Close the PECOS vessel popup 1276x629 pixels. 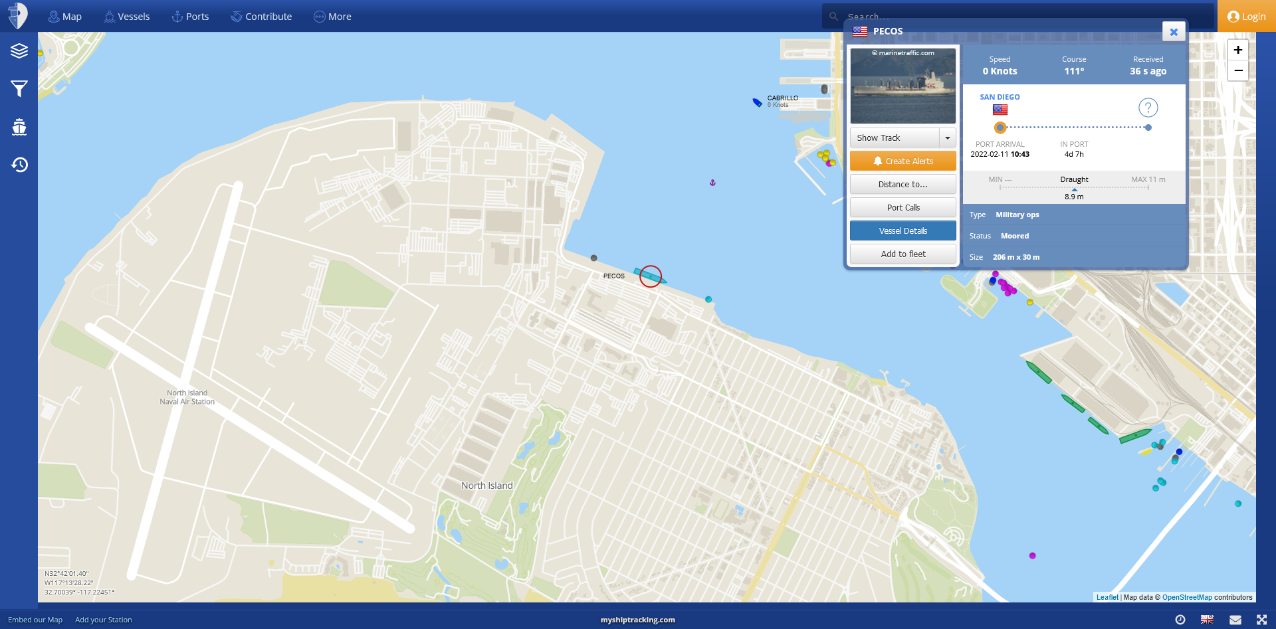point(1174,32)
